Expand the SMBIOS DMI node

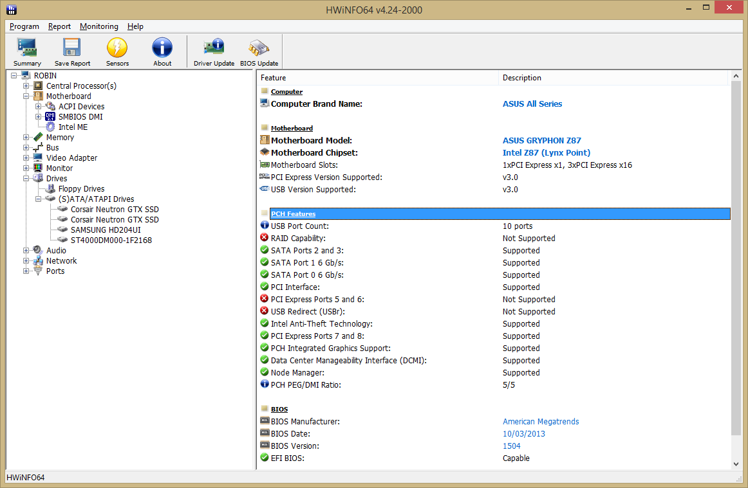[39, 117]
